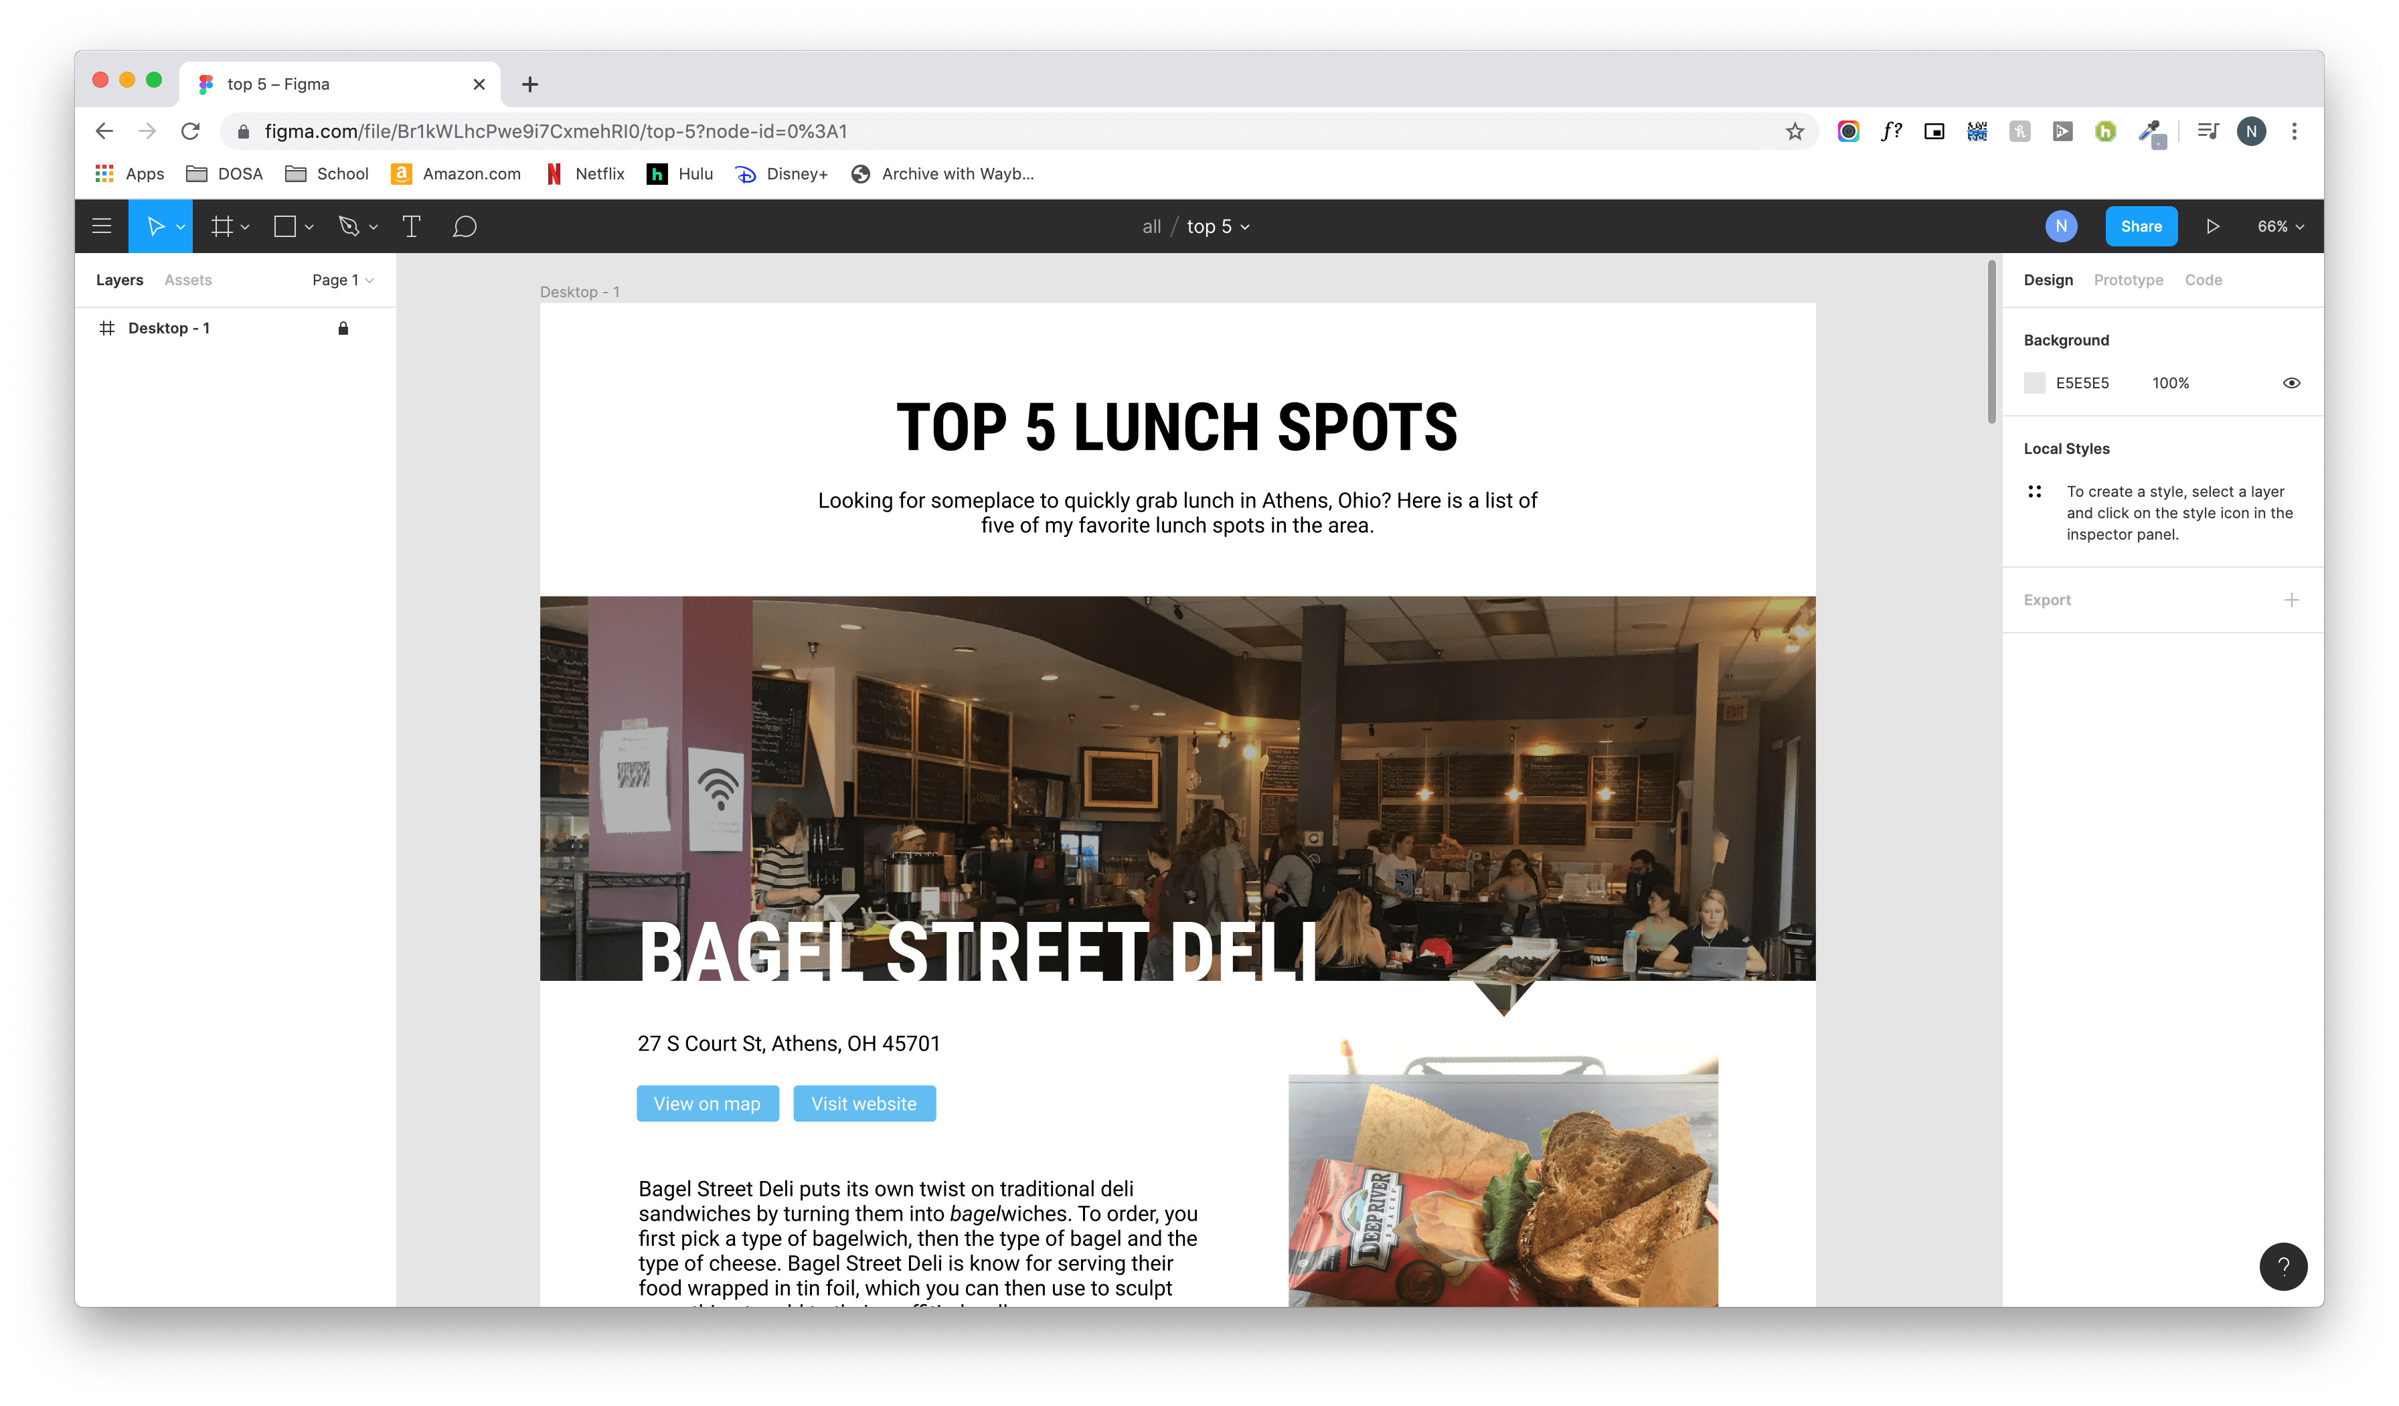Open the Page 1 dropdown
2399x1406 pixels.
click(x=341, y=279)
